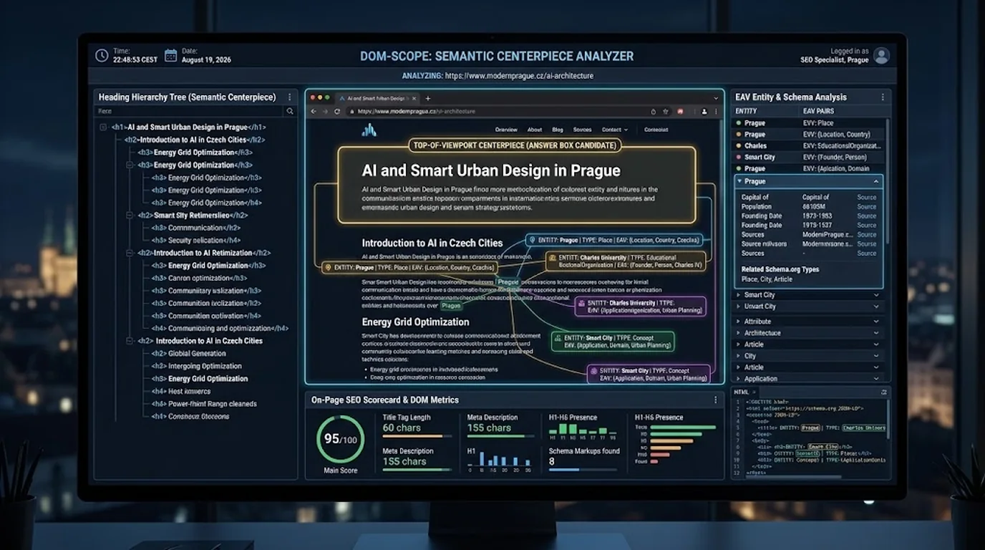Click the Schema Markups found progress bar
The height and width of the screenshot is (550, 985).
tap(583, 470)
